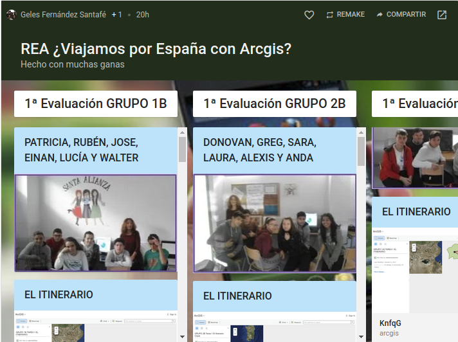
Task: Open the KnfqG arcgis link
Action: pyautogui.click(x=390, y=327)
